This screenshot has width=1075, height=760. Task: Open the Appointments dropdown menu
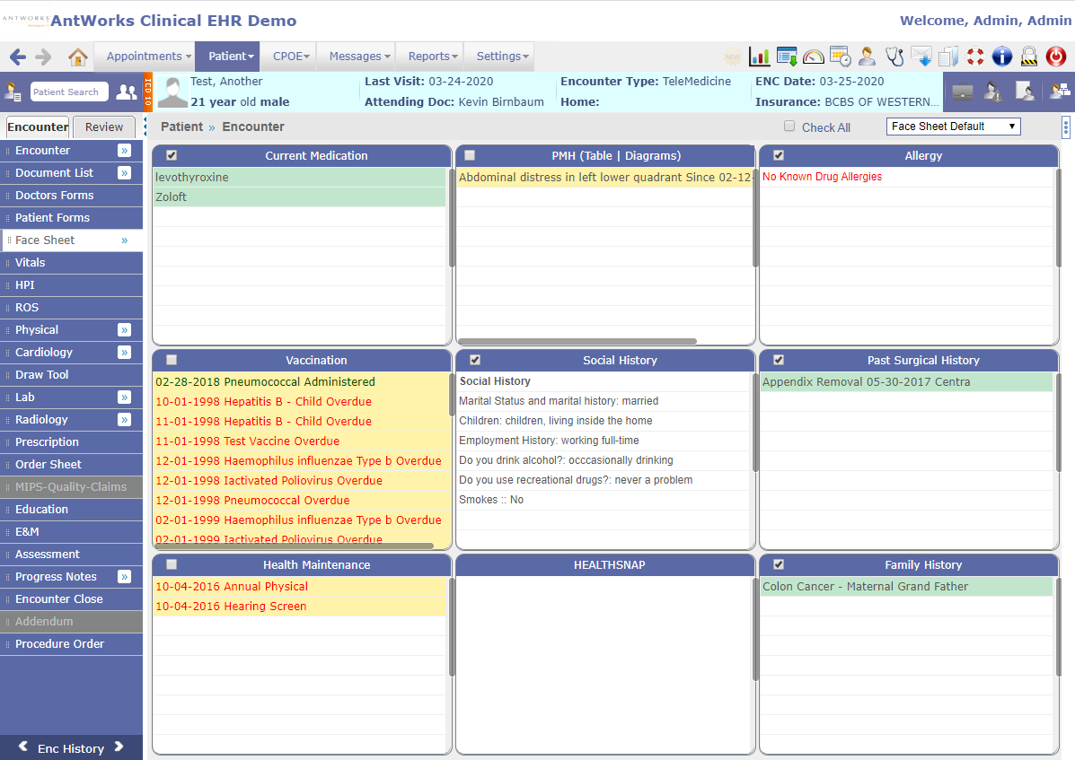[144, 57]
